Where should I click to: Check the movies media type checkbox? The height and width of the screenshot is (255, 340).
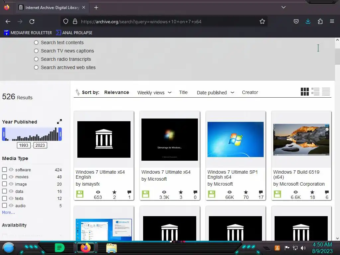click(x=5, y=177)
